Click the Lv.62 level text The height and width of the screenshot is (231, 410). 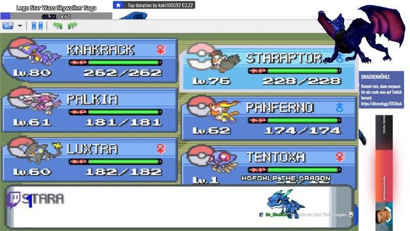[x=211, y=130]
